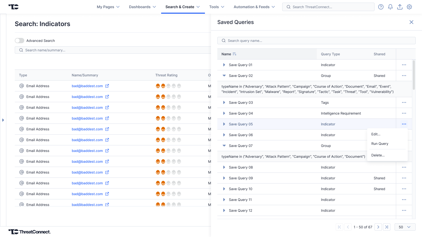Open the help question mark icon
422x237 pixels.
click(x=381, y=7)
